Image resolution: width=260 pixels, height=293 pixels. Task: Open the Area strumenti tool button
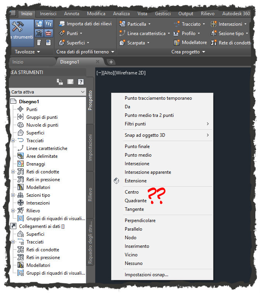coord(22,33)
